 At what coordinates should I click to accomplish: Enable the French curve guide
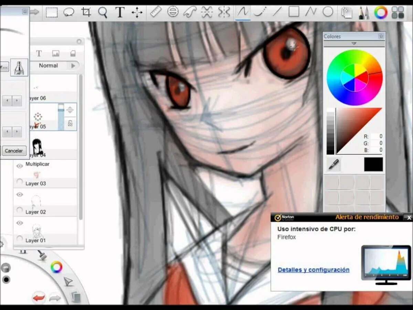[190, 12]
